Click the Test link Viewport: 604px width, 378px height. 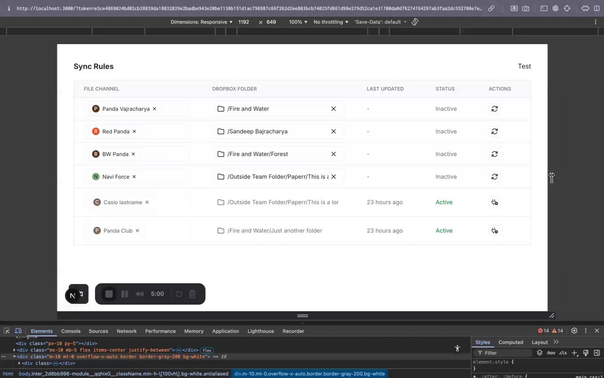coord(524,66)
